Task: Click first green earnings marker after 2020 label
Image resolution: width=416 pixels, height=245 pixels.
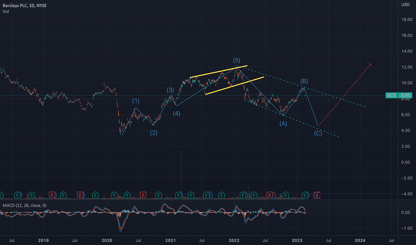Action: pyautogui.click(x=114, y=195)
